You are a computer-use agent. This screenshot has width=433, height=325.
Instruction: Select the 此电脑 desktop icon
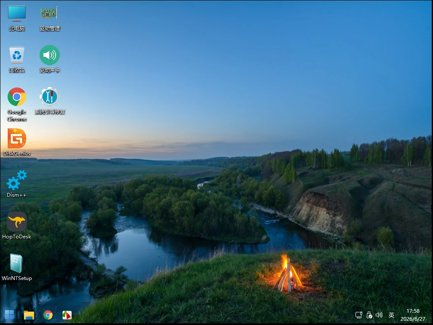17,18
